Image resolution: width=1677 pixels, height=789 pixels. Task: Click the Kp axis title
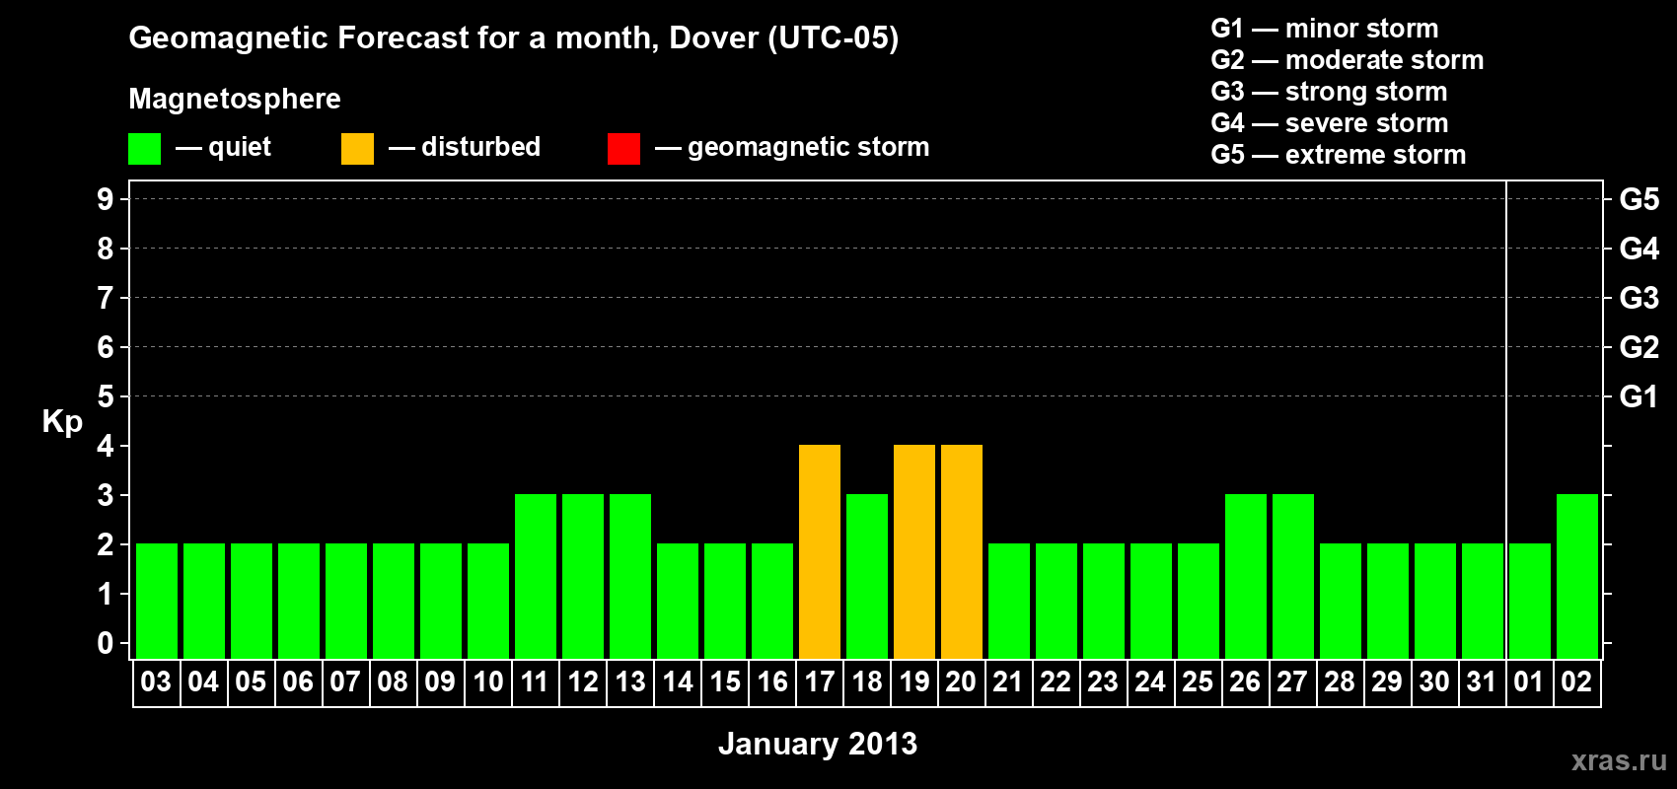point(62,422)
